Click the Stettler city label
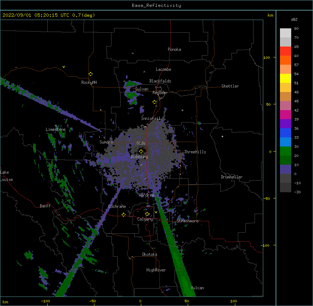This screenshot has height=306, width=313. point(230,86)
